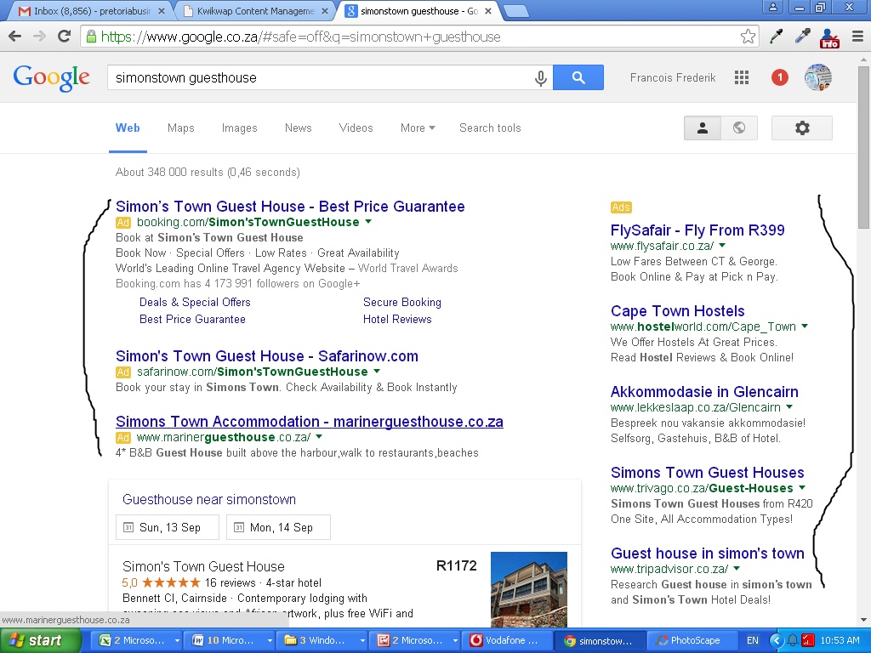
Task: Switch to the News tab
Action: click(x=299, y=128)
